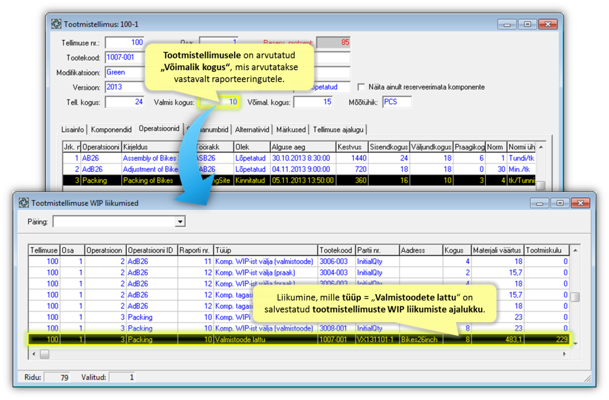Click the Modifikatsioon field Green
The image size is (609, 400).
click(x=124, y=72)
